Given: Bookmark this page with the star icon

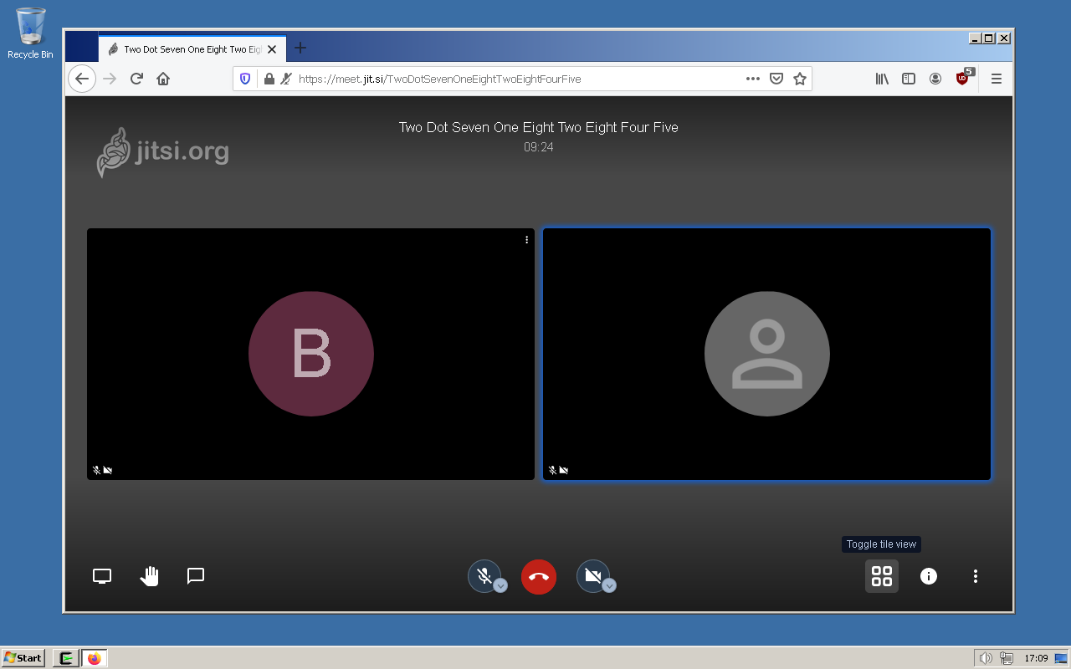Looking at the screenshot, I should point(800,79).
